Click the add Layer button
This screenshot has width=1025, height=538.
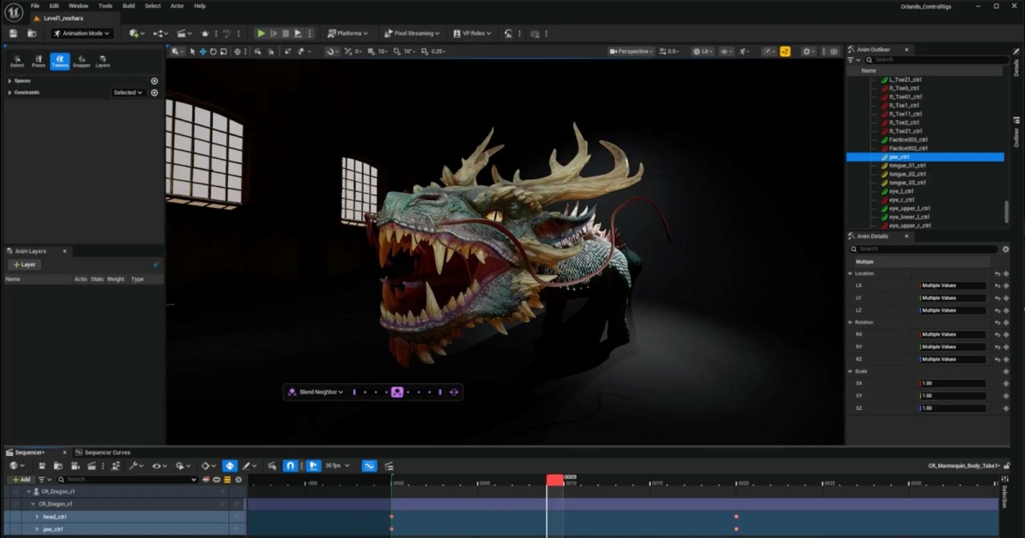pos(25,265)
